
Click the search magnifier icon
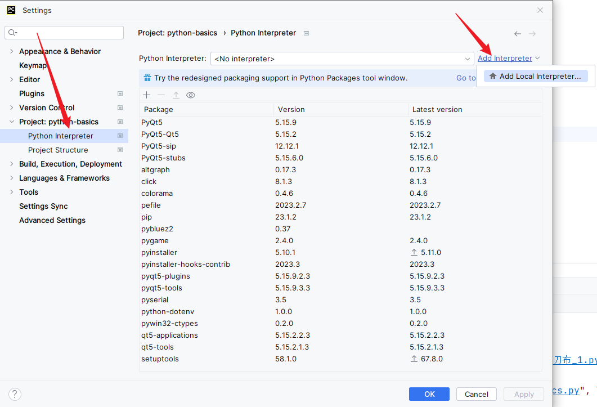click(12, 33)
